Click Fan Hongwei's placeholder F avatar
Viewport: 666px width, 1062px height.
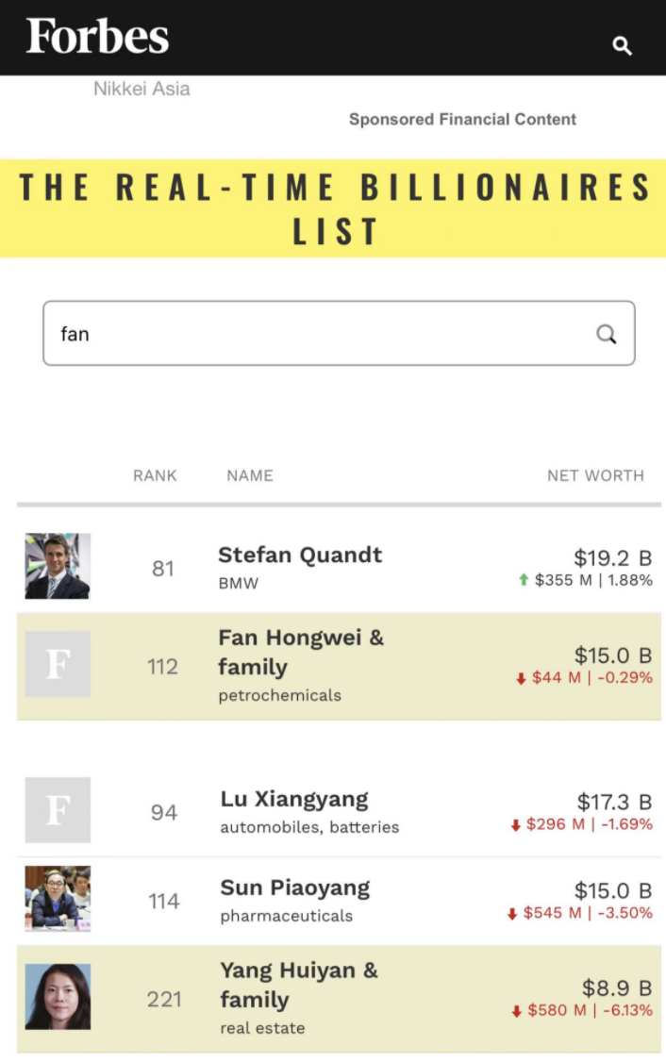(x=58, y=664)
